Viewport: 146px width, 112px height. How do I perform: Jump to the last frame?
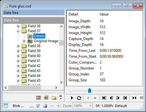coord(125,98)
